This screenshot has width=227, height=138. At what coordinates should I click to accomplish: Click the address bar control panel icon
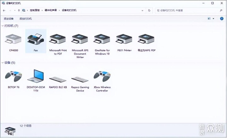click(x=24, y=10)
